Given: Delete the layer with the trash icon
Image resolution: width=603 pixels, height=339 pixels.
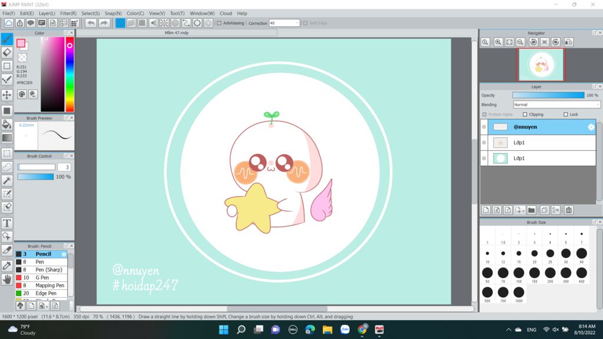Looking at the screenshot, I should pyautogui.click(x=569, y=210).
